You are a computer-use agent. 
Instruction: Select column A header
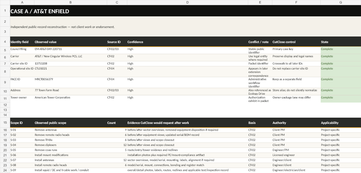22,2
